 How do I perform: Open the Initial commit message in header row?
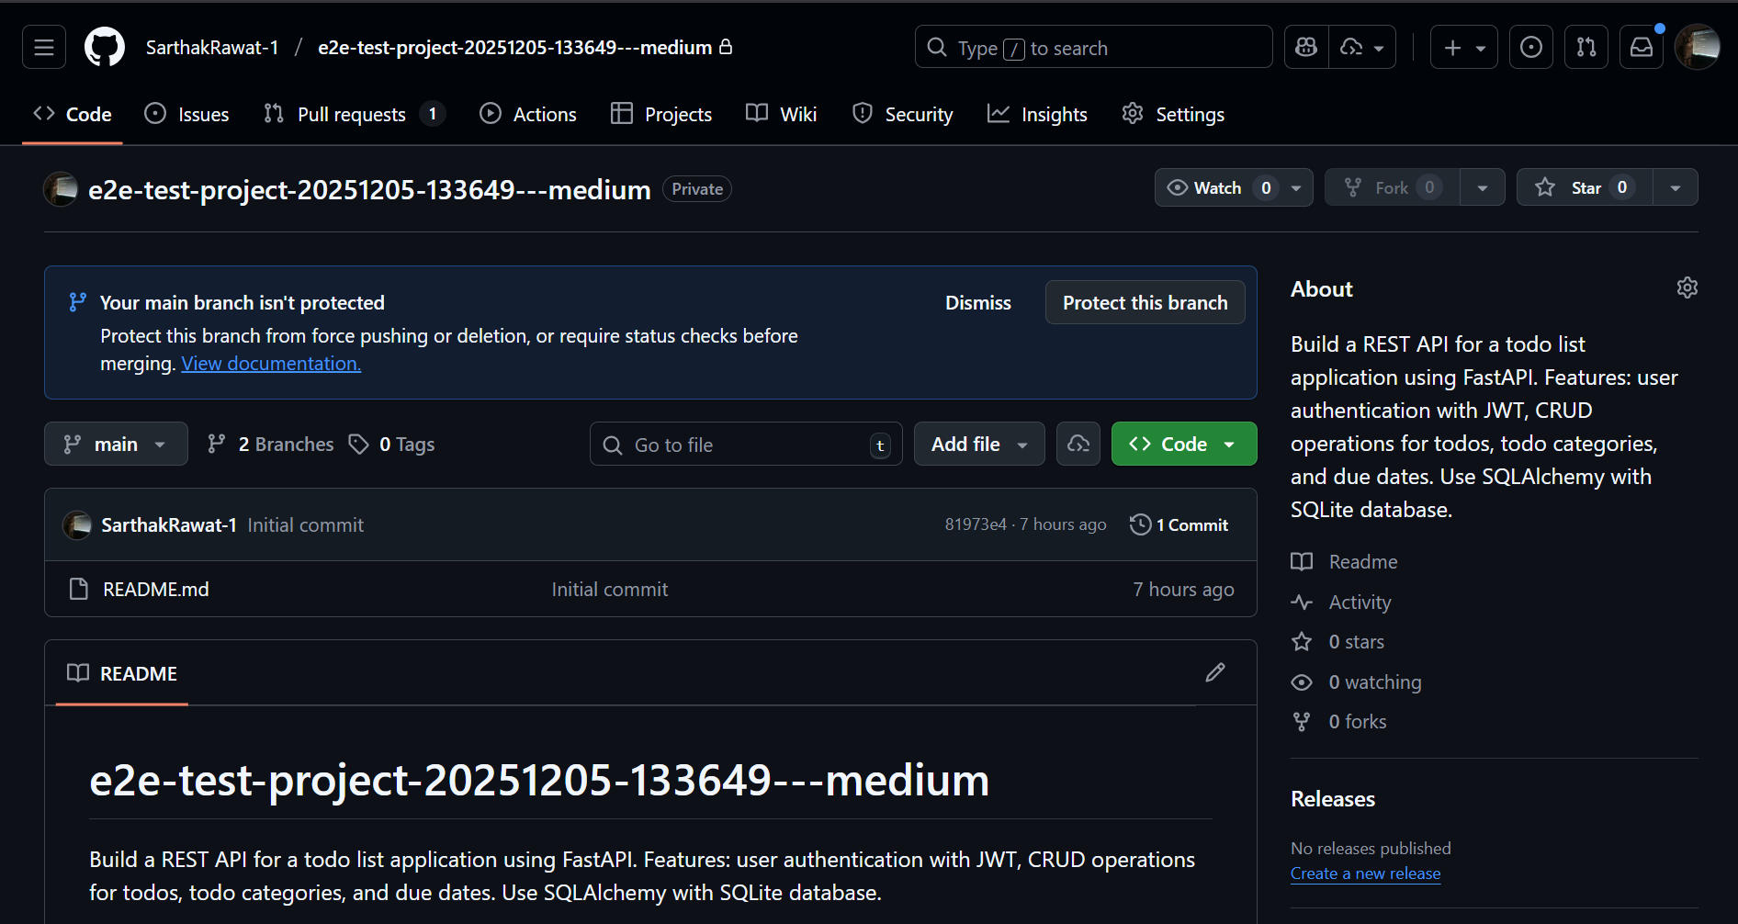[306, 525]
